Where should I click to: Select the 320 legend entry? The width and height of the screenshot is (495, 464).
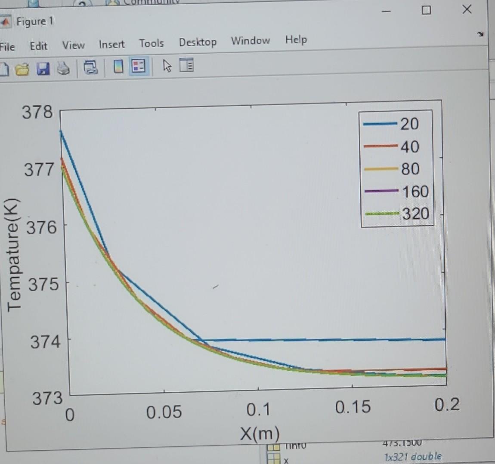tap(415, 214)
